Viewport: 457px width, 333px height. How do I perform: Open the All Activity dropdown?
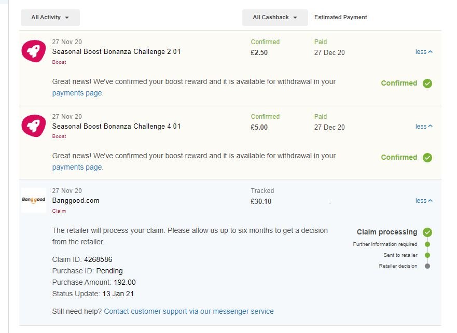(x=50, y=18)
